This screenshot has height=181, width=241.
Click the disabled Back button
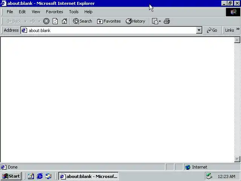pos(14,21)
